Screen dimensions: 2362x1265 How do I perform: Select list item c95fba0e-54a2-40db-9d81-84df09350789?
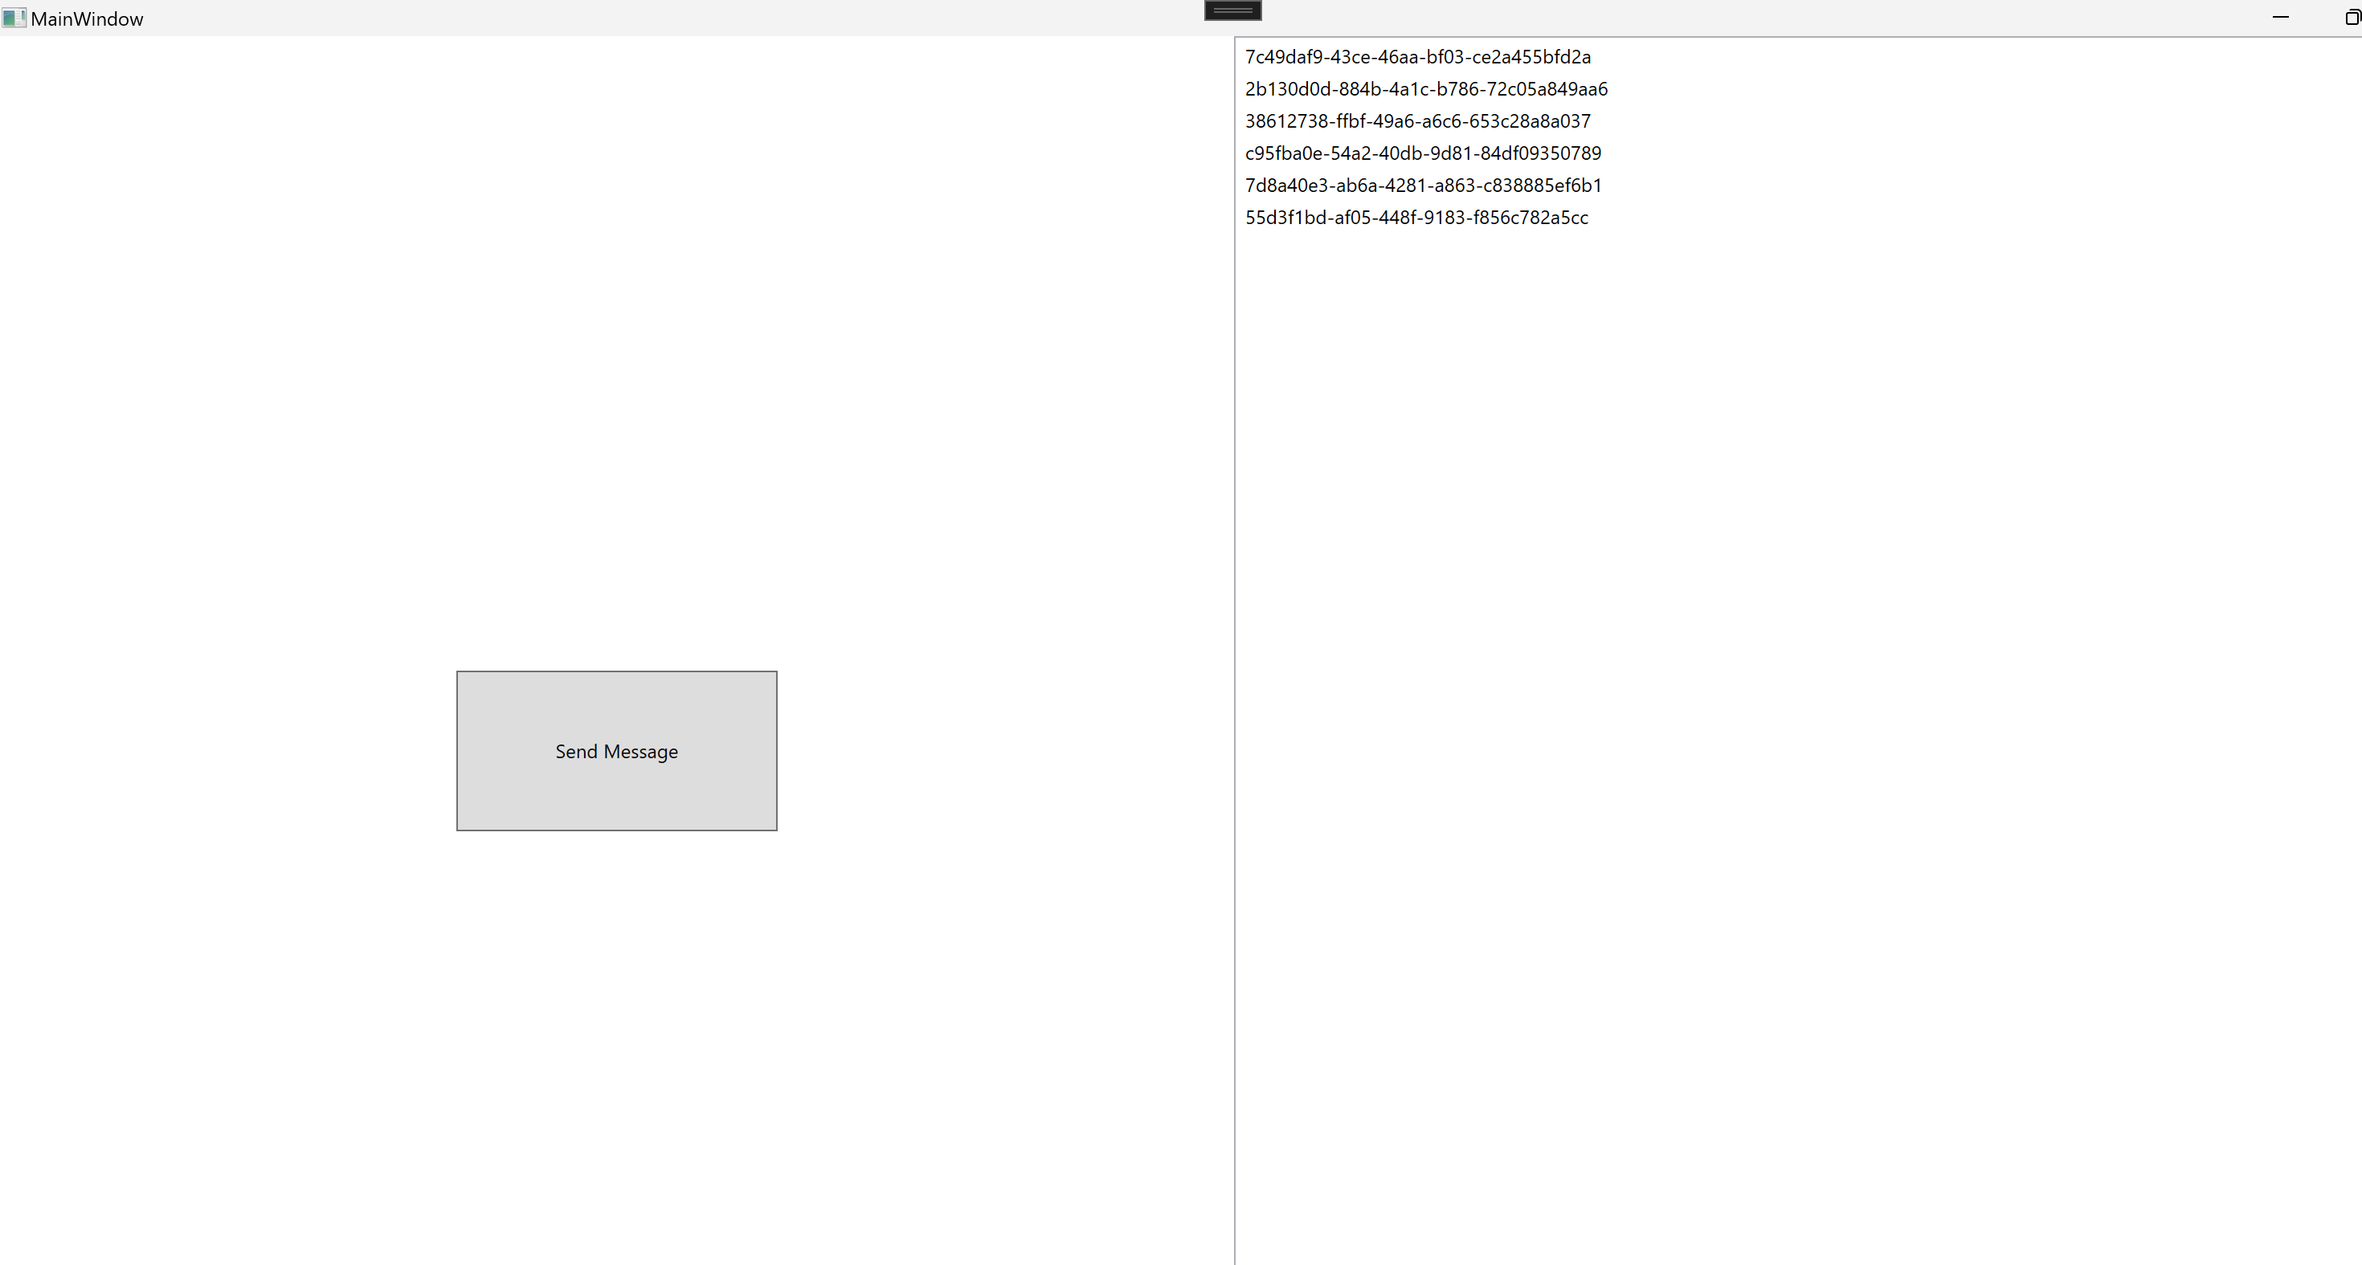tap(1423, 153)
